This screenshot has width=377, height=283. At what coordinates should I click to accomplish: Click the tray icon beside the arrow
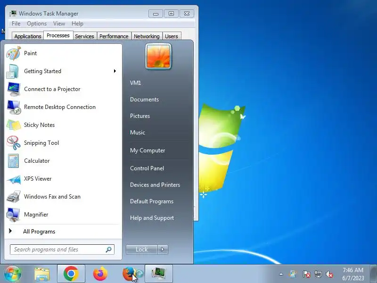click(293, 274)
